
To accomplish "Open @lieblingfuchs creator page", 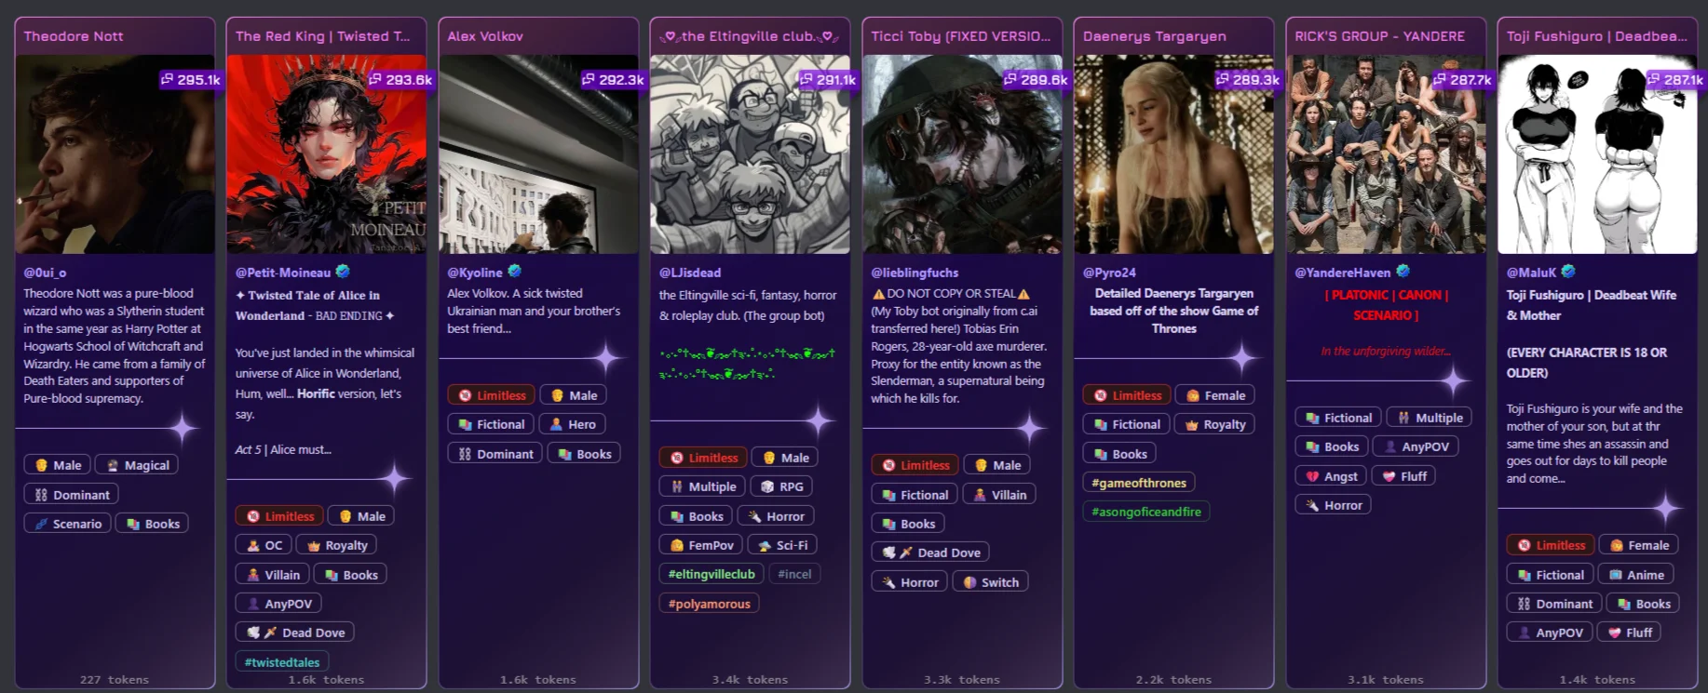I will pos(915,273).
